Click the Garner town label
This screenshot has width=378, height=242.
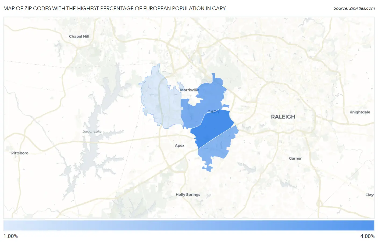[295, 159]
